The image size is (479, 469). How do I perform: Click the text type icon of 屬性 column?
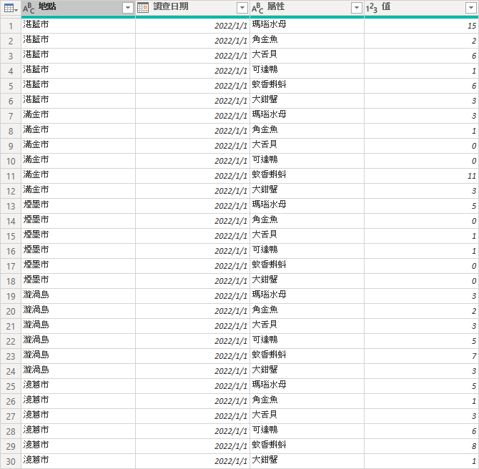tap(257, 8)
